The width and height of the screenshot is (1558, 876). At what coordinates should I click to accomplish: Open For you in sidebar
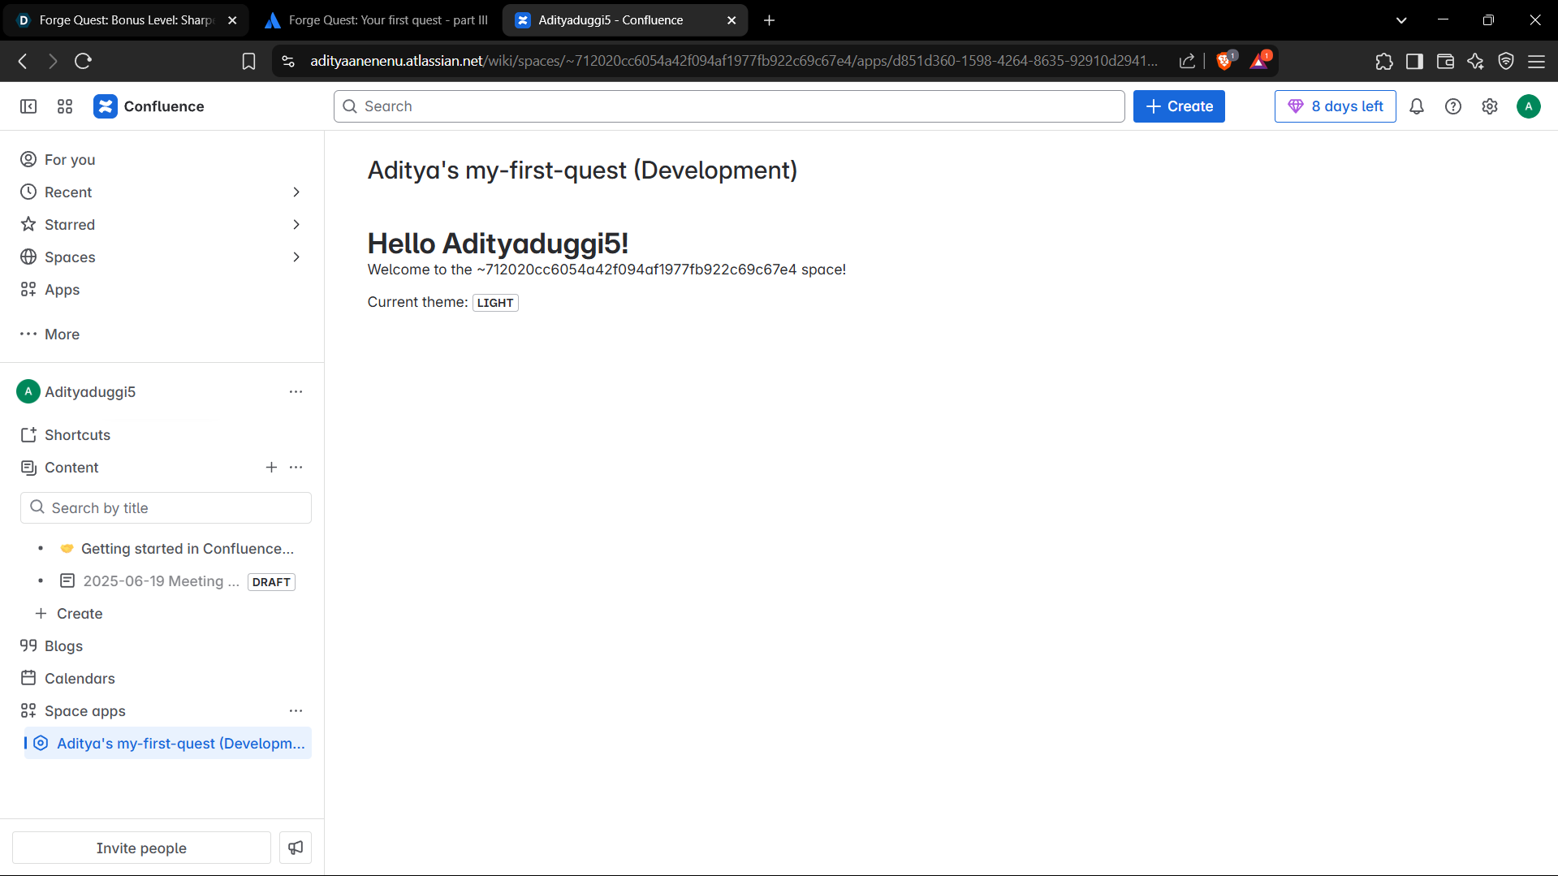(x=70, y=159)
